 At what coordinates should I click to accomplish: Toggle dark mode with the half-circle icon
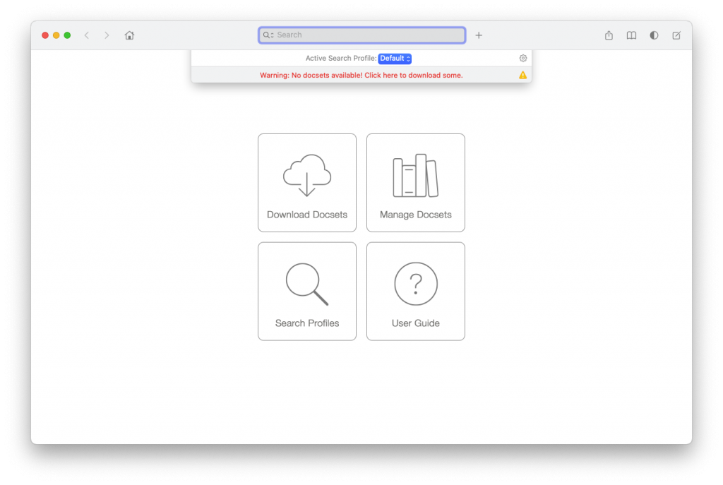654,35
